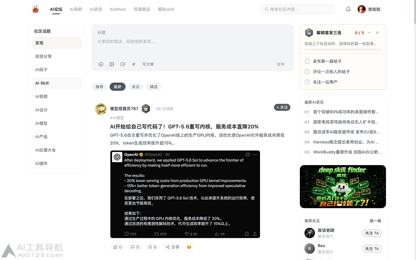Open the AI导航 top navigation item
The width and height of the screenshot is (416, 260).
click(x=76, y=9)
